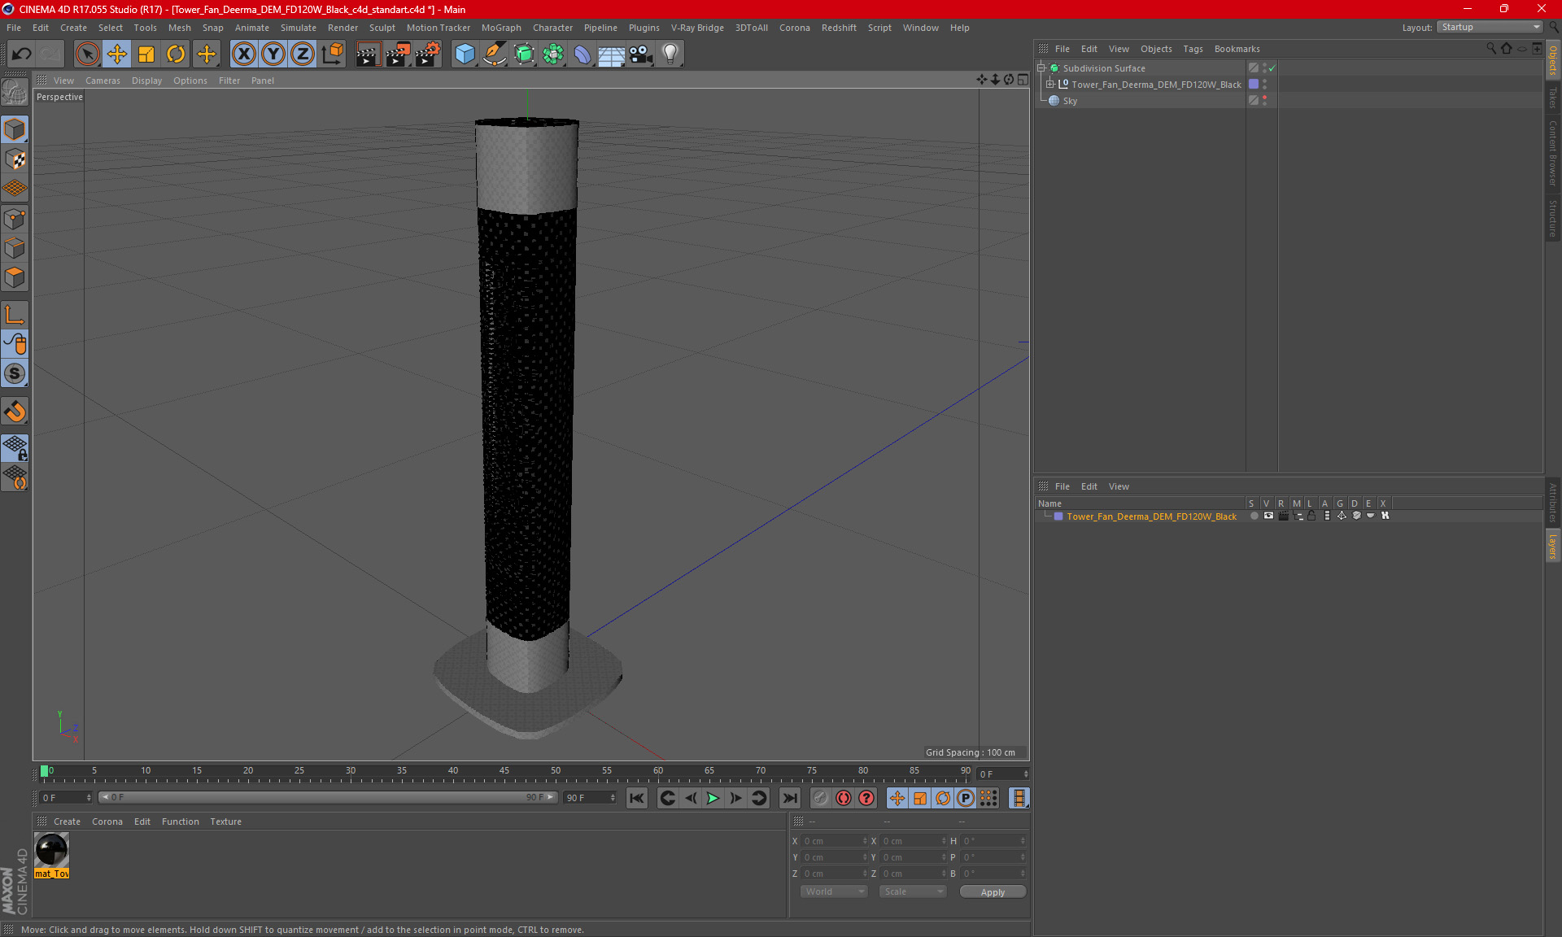Expand the Tower_Fan_Deerma object tree
This screenshot has height=937, width=1562.
coord(1050,84)
